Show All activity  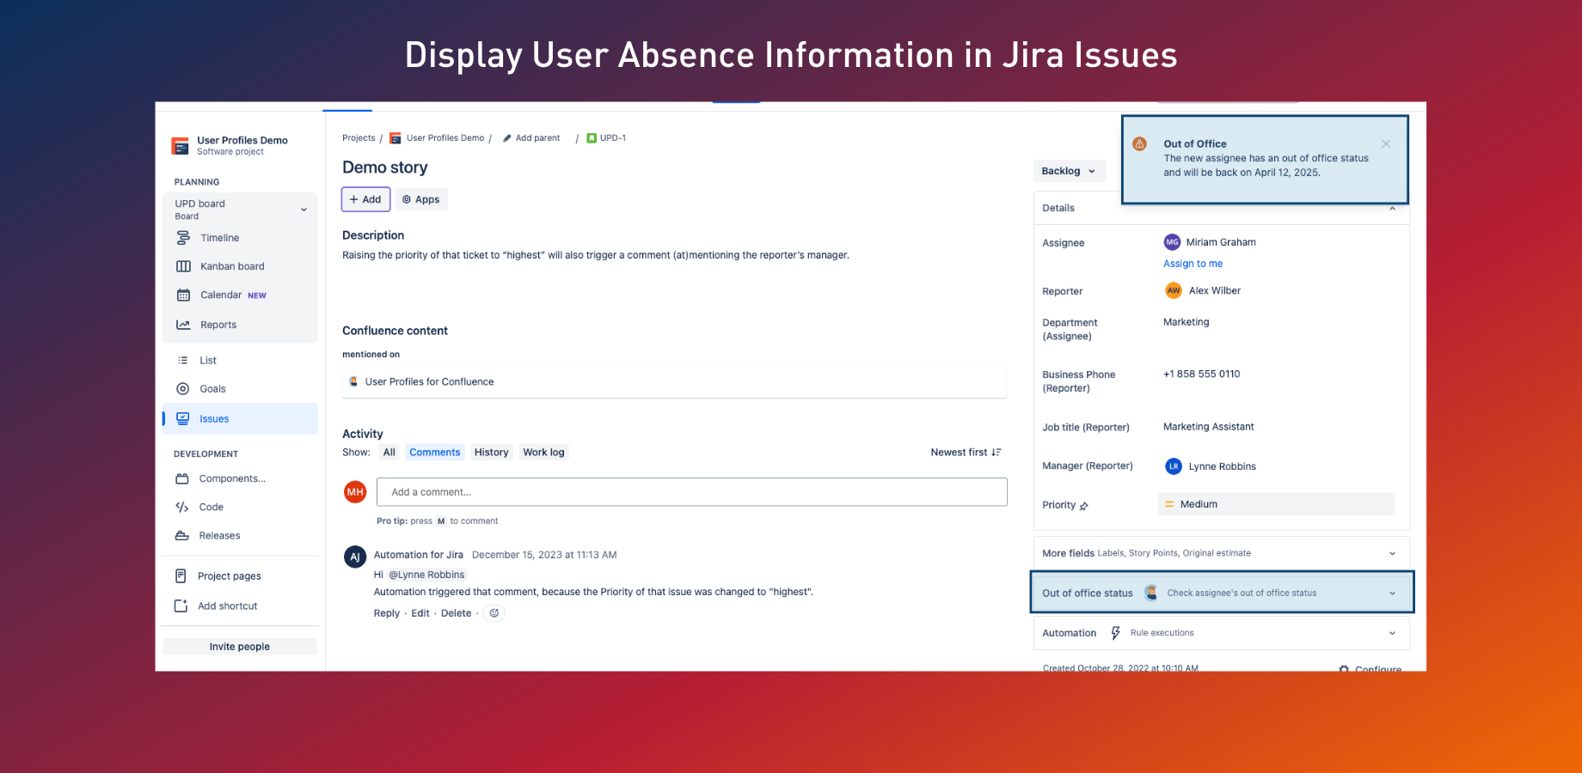click(389, 453)
